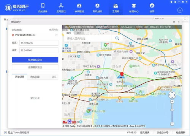190x136 pixels.
Task: Click the 软件大厦 building marker
Action: point(79,56)
